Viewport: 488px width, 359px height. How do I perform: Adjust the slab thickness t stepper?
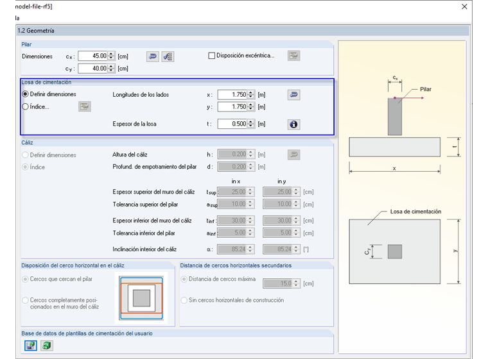pos(251,124)
